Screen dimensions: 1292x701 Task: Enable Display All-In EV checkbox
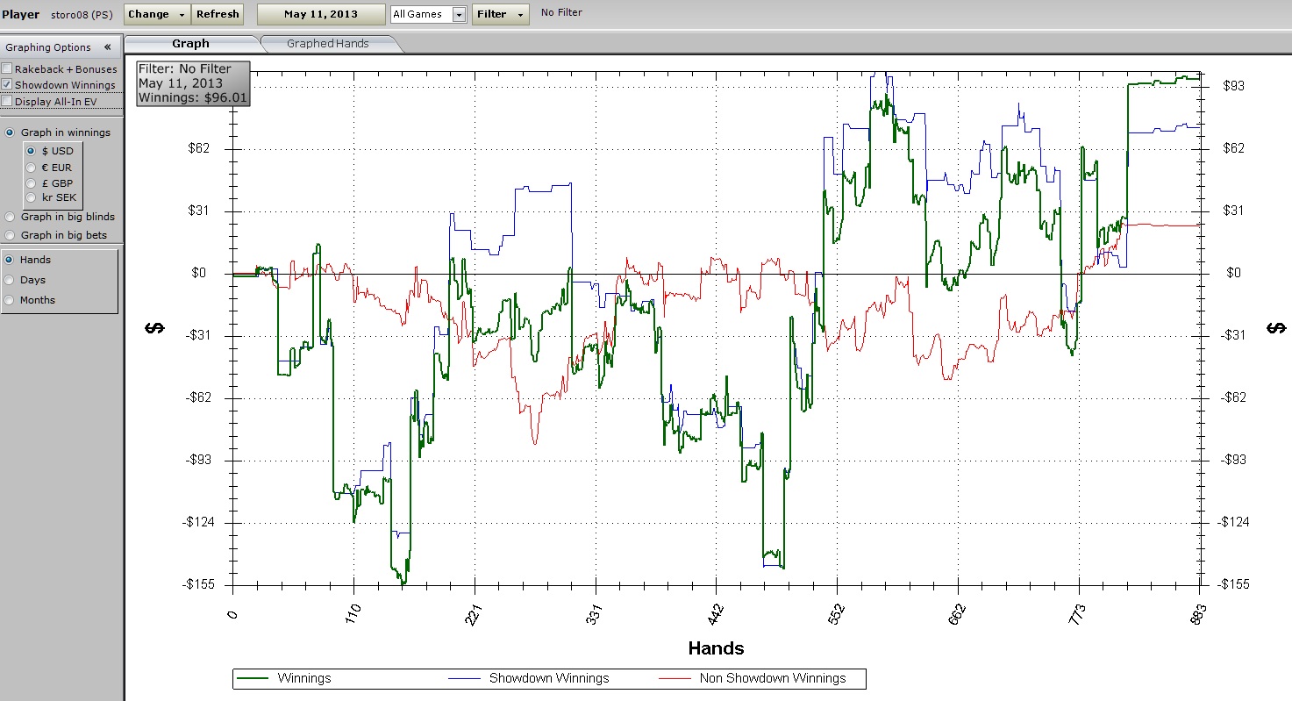pos(7,102)
